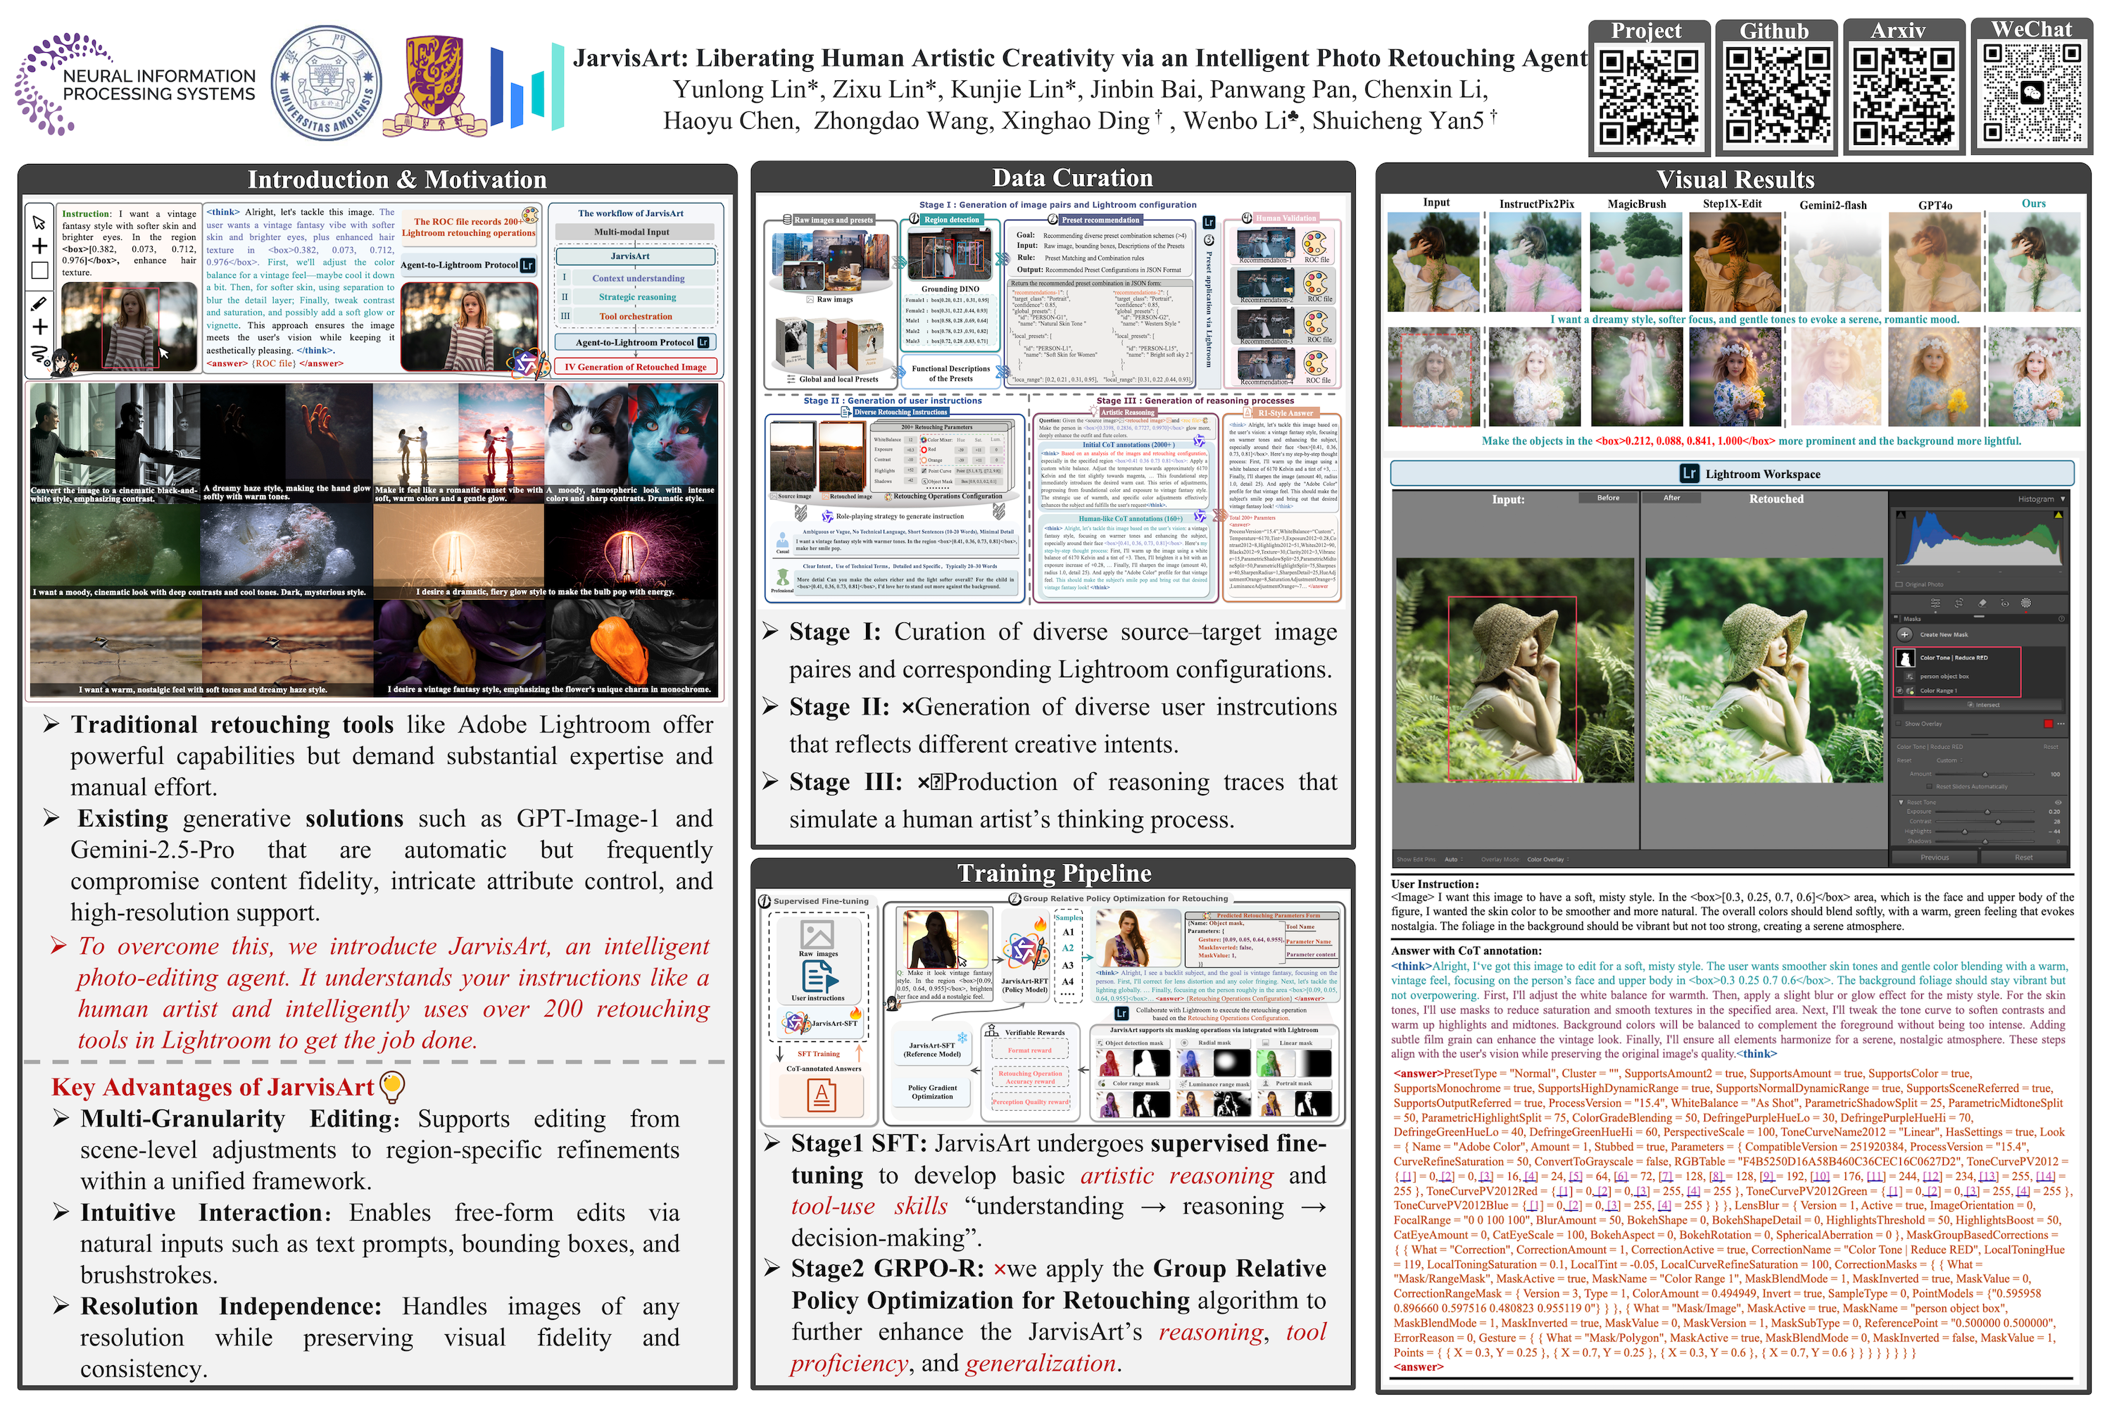This screenshot has height=1408, width=2112.
Task: Select the Crop and rotate tool icon
Action: coord(1959,603)
